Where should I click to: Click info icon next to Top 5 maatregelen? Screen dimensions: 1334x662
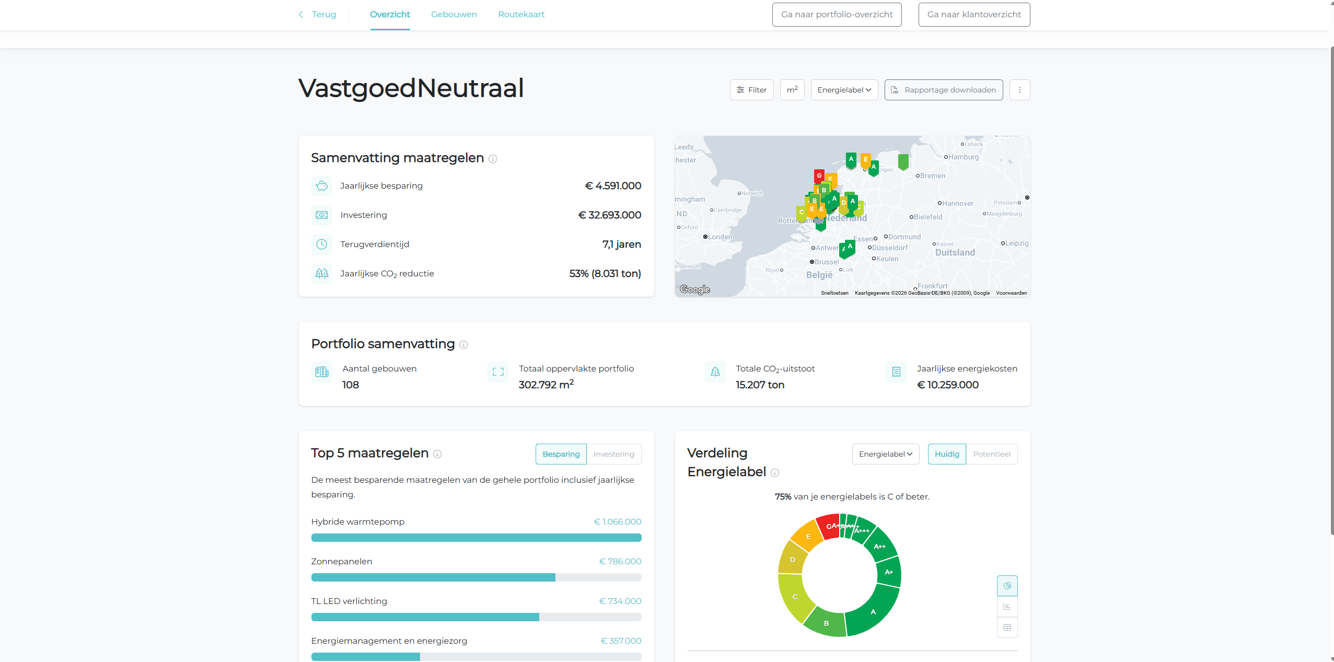[437, 454]
